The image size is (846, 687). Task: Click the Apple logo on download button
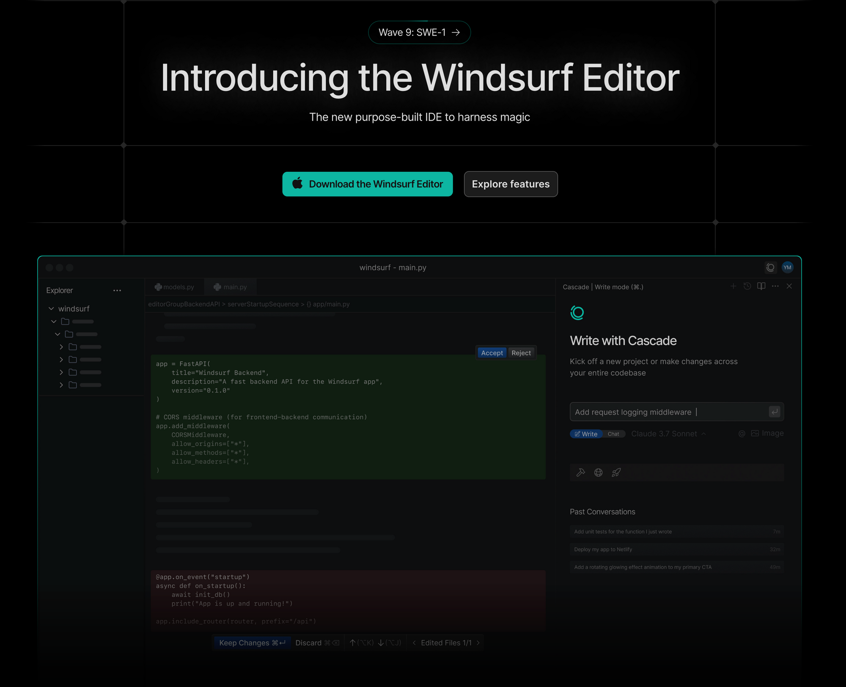pyautogui.click(x=298, y=183)
